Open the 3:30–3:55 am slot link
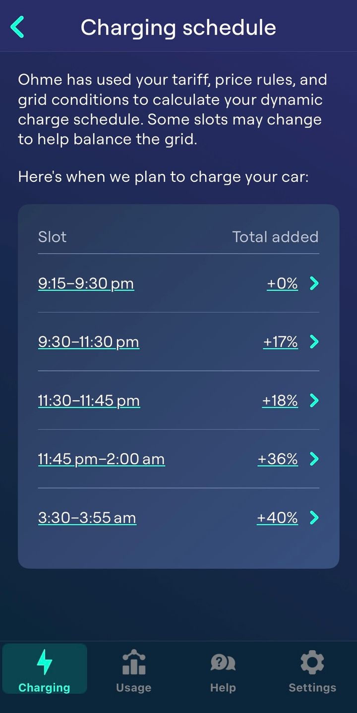 tap(87, 518)
